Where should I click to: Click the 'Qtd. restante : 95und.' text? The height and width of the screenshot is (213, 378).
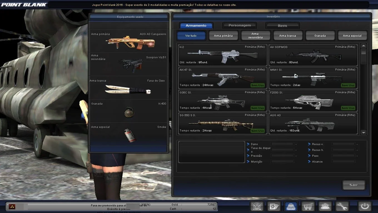click(x=194, y=62)
